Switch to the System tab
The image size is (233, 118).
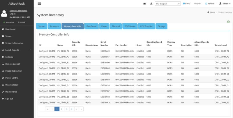(42, 26)
